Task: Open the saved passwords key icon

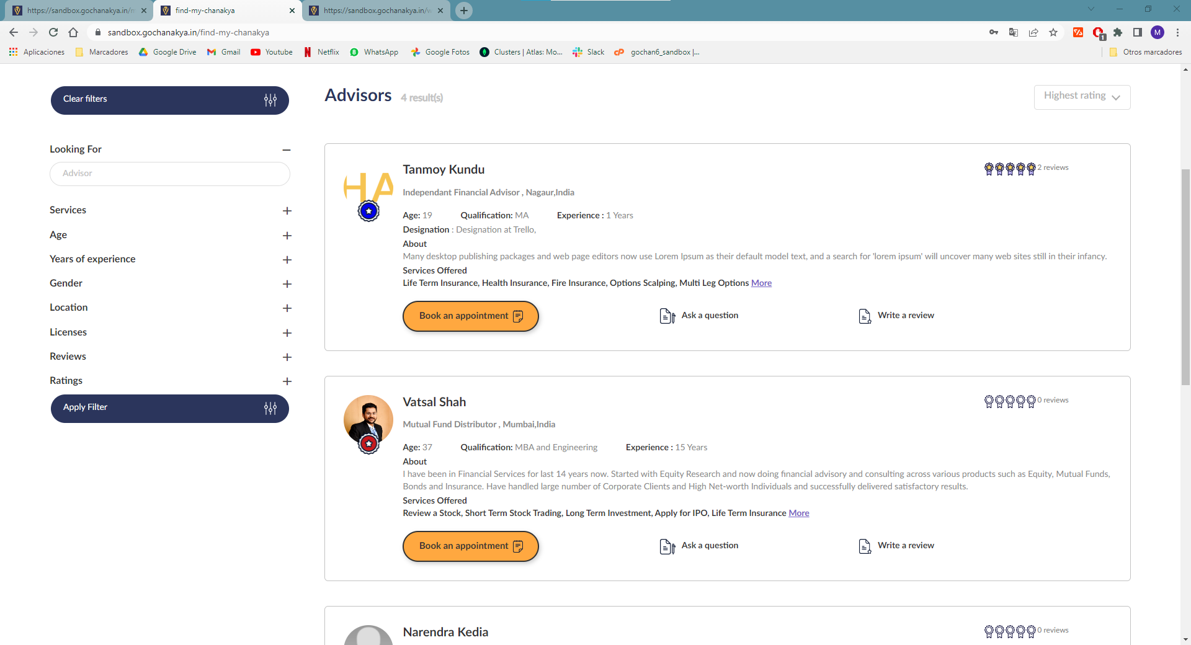Action: click(x=994, y=32)
